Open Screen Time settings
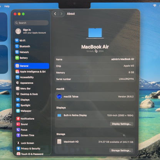160x160 pixels. (x=25, y=135)
